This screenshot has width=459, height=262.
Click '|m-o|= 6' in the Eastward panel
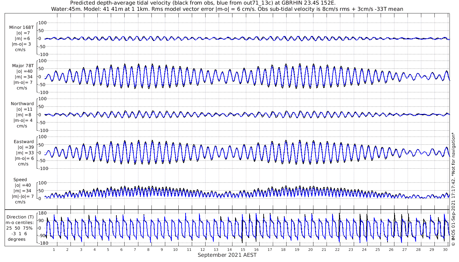(24, 159)
